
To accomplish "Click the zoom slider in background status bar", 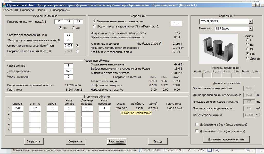I will tap(232, 150).
